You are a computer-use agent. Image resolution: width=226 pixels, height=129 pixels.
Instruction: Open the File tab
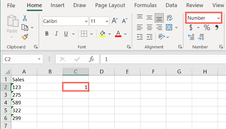(11, 6)
